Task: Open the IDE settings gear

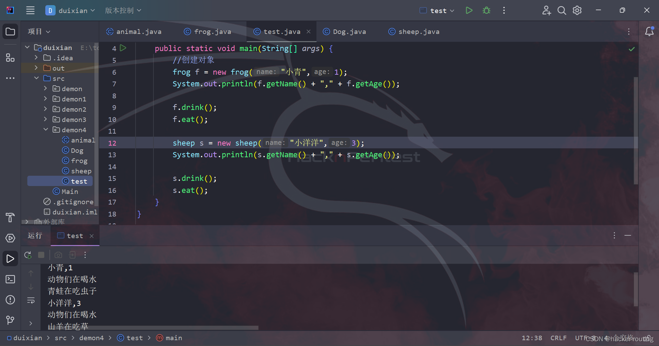Action: (577, 10)
